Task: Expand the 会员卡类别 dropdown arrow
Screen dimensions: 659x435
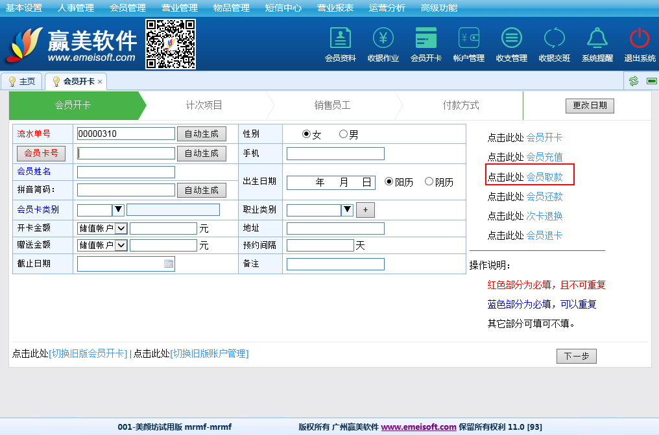Action: 119,209
